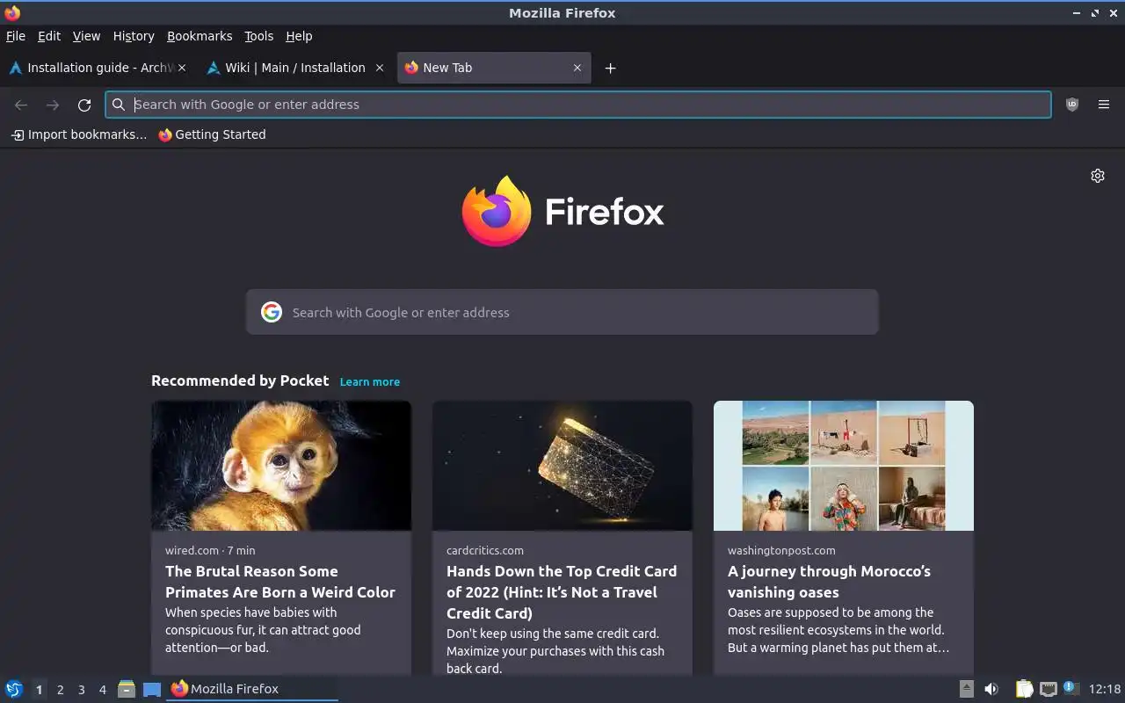Open the taskbar start menu icon
The height and width of the screenshot is (703, 1125).
pos(14,689)
